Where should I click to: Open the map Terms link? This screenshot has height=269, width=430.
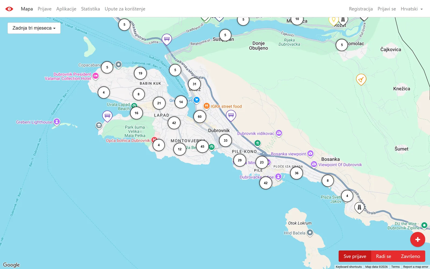[395, 267]
